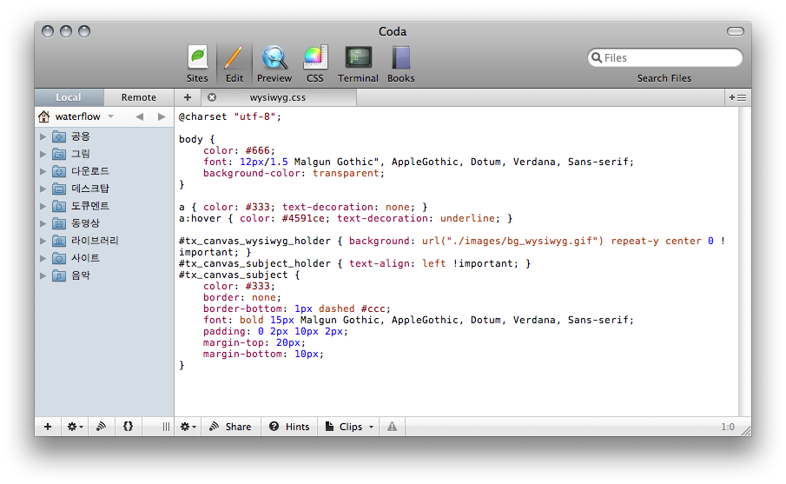786x484 pixels.
Task: Select the 공용 folder icon
Action: click(59, 136)
